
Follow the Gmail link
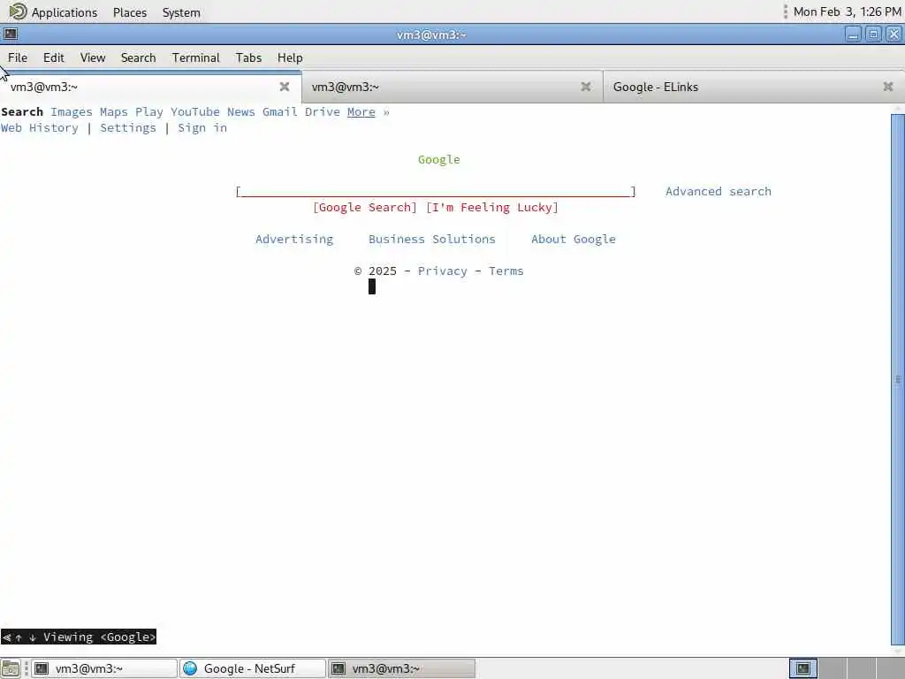pyautogui.click(x=279, y=112)
